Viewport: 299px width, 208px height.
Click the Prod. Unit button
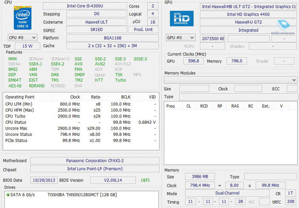click(x=144, y=30)
